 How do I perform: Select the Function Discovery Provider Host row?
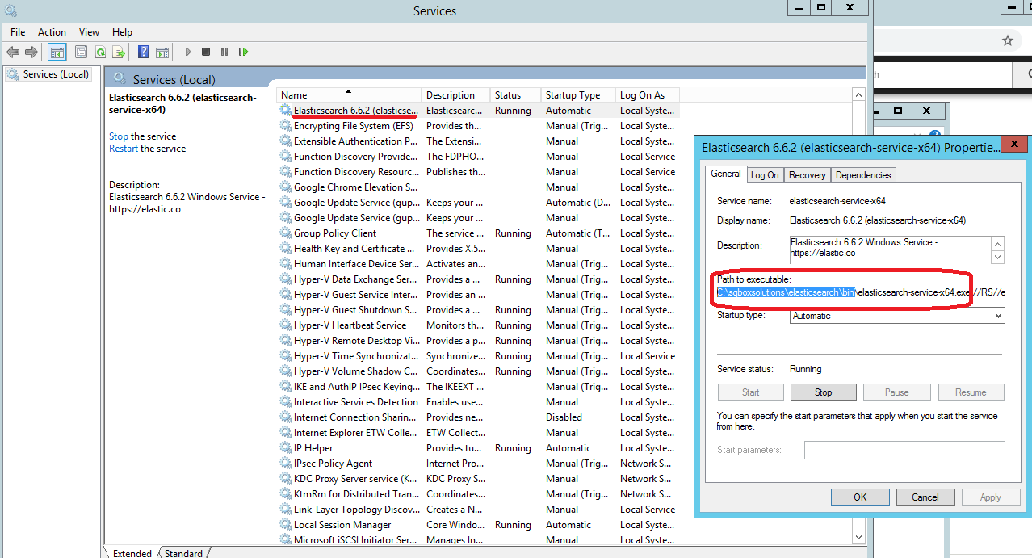[479, 156]
